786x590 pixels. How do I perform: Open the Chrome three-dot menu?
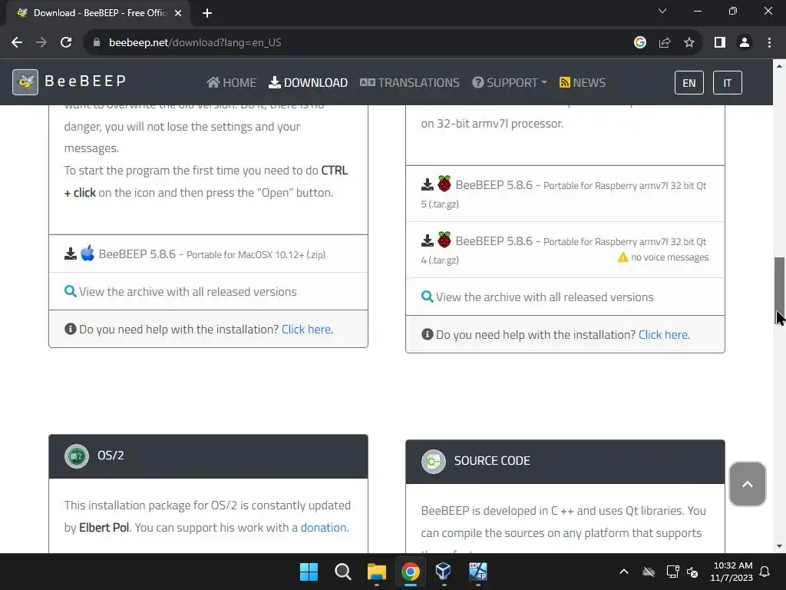point(769,43)
